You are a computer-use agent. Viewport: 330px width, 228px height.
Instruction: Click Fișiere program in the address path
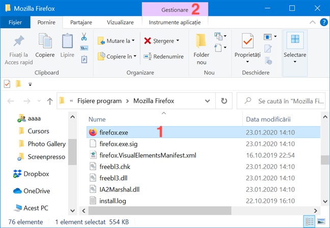click(x=99, y=101)
